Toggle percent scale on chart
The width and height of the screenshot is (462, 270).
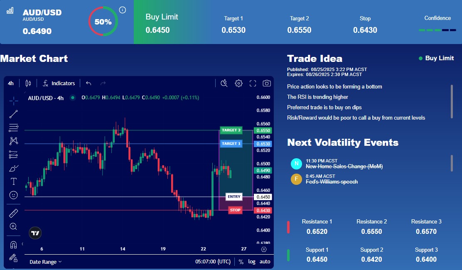[x=241, y=262]
